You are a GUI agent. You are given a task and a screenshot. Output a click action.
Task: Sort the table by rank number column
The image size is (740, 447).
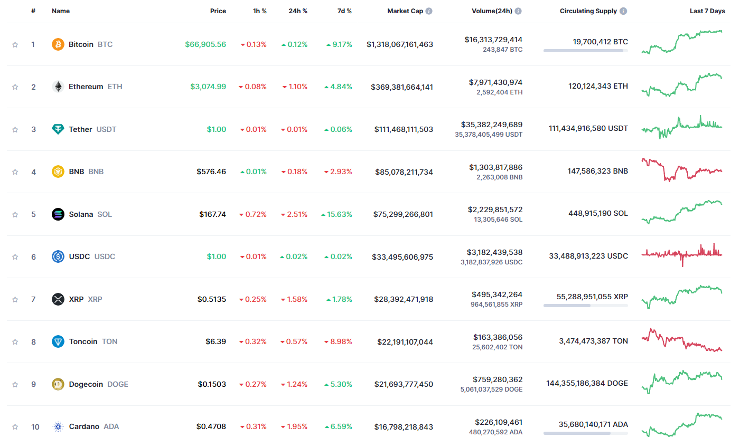33,11
